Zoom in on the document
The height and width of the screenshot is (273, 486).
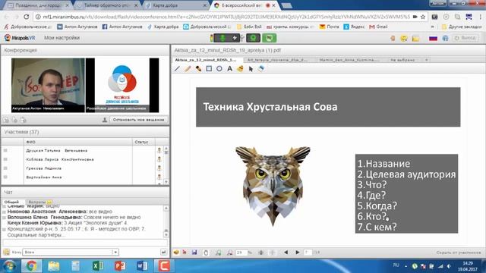(x=218, y=253)
